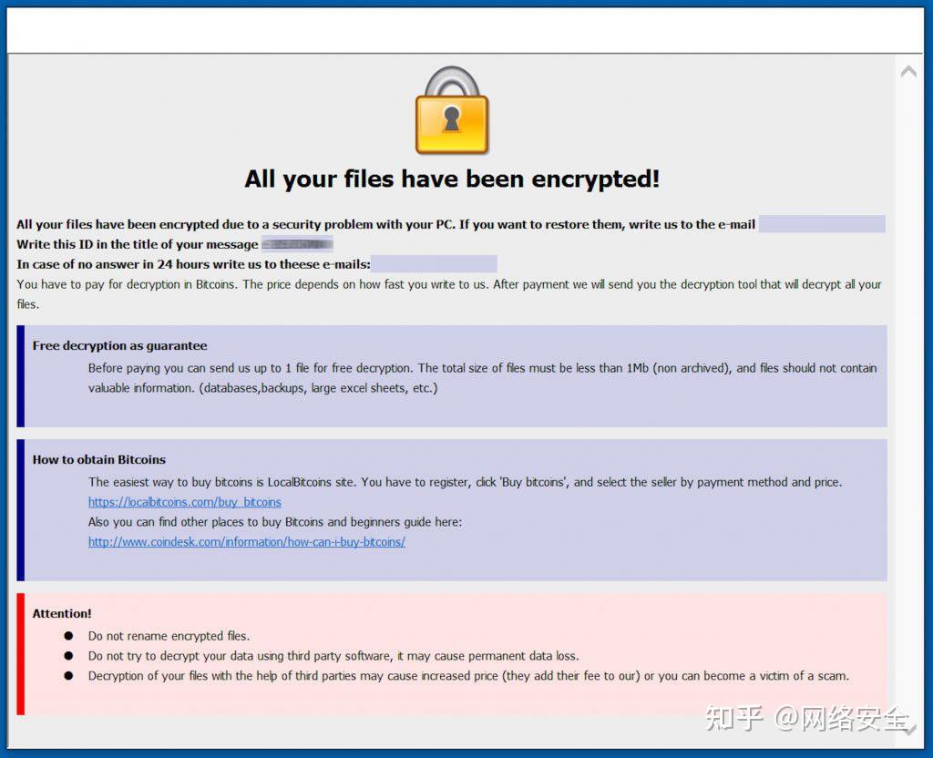Image resolution: width=933 pixels, height=758 pixels.
Task: Click the golden padlock icon
Action: 452,111
